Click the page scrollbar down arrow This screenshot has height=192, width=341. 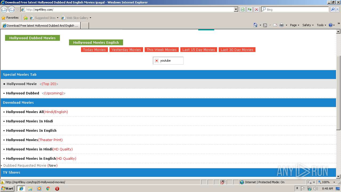338,176
